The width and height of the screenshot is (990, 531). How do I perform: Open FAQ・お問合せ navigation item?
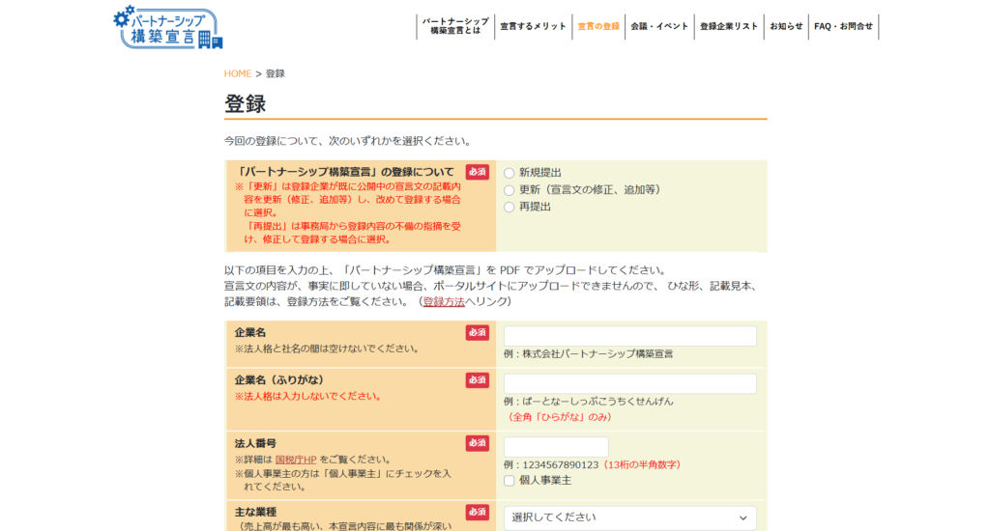843,26
